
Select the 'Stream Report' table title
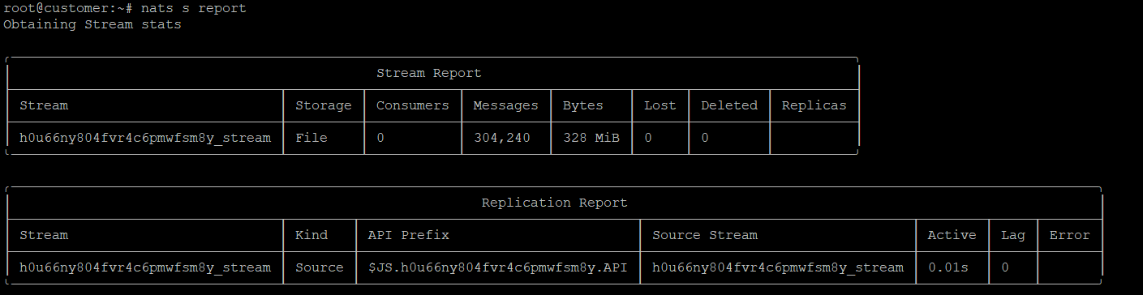pos(429,73)
